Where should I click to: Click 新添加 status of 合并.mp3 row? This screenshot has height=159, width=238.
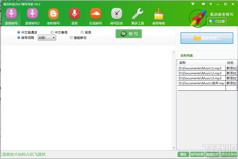(x=231, y=83)
